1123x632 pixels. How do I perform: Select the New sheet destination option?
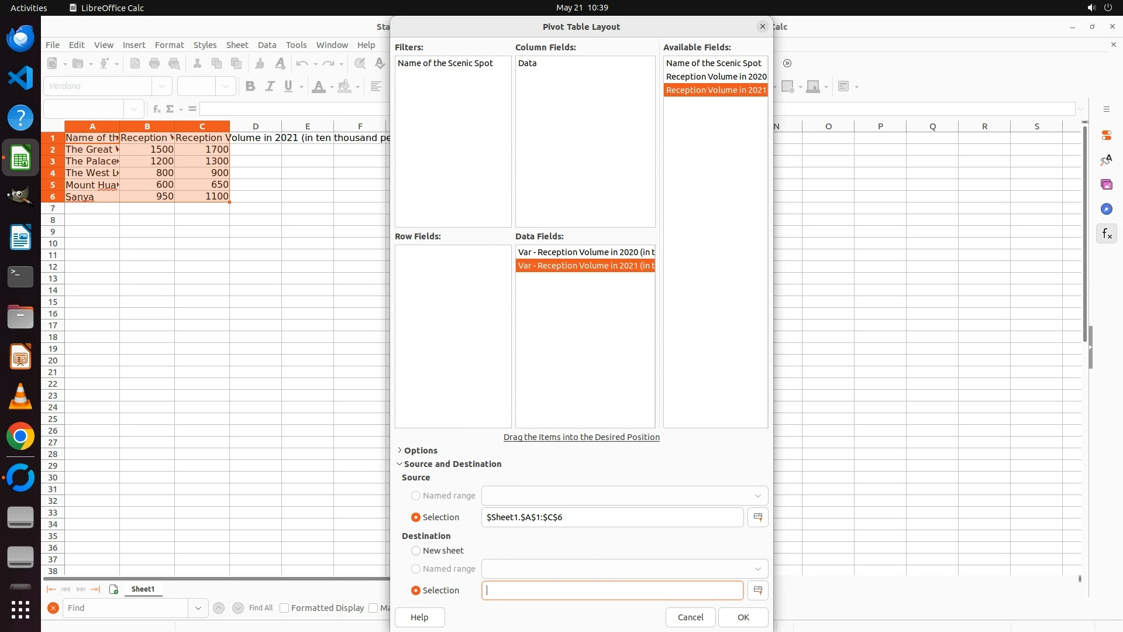tap(416, 551)
